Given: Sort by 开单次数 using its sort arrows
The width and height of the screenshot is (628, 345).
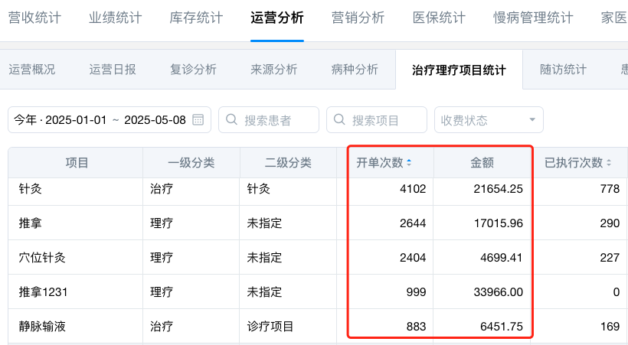Looking at the screenshot, I should (408, 163).
